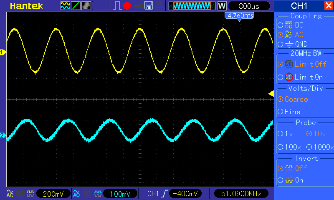Select DC coupling radio button
The image size is (334, 200).
[x=280, y=25]
